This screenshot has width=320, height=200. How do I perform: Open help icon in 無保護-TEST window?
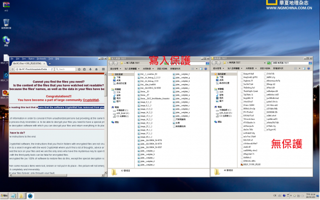point(308,68)
